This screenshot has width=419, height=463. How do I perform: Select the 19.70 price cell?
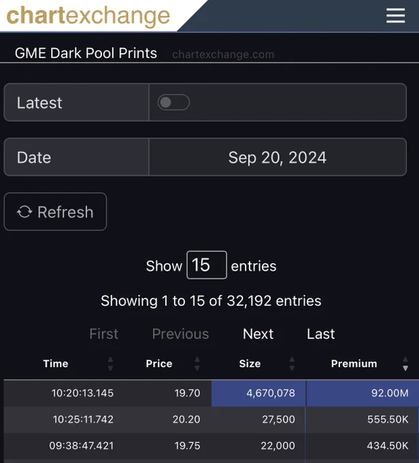point(165,393)
